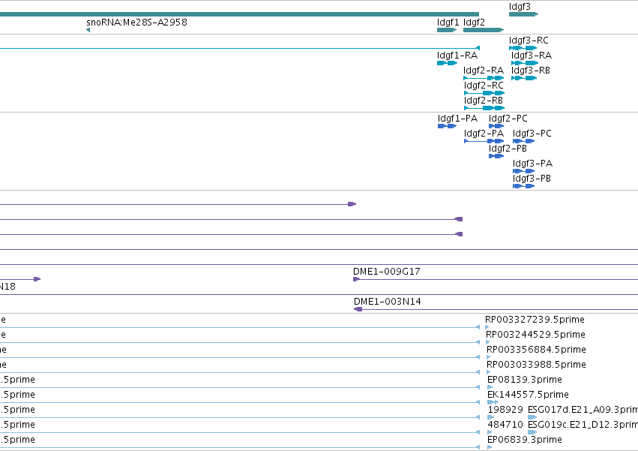The width and height of the screenshot is (638, 451).
Task: Click the Idgf1-RA transcript glyph
Action: pos(447,63)
